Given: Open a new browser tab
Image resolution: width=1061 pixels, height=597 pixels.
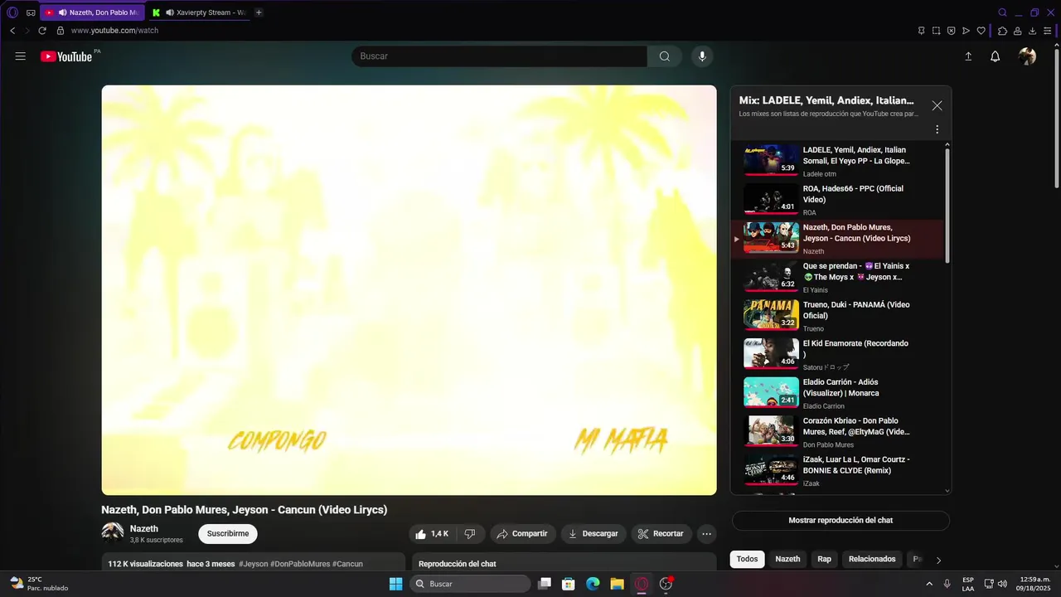Looking at the screenshot, I should [x=259, y=12].
